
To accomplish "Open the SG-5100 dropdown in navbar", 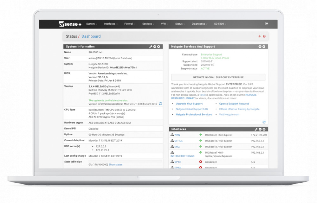I will click(220, 24).
